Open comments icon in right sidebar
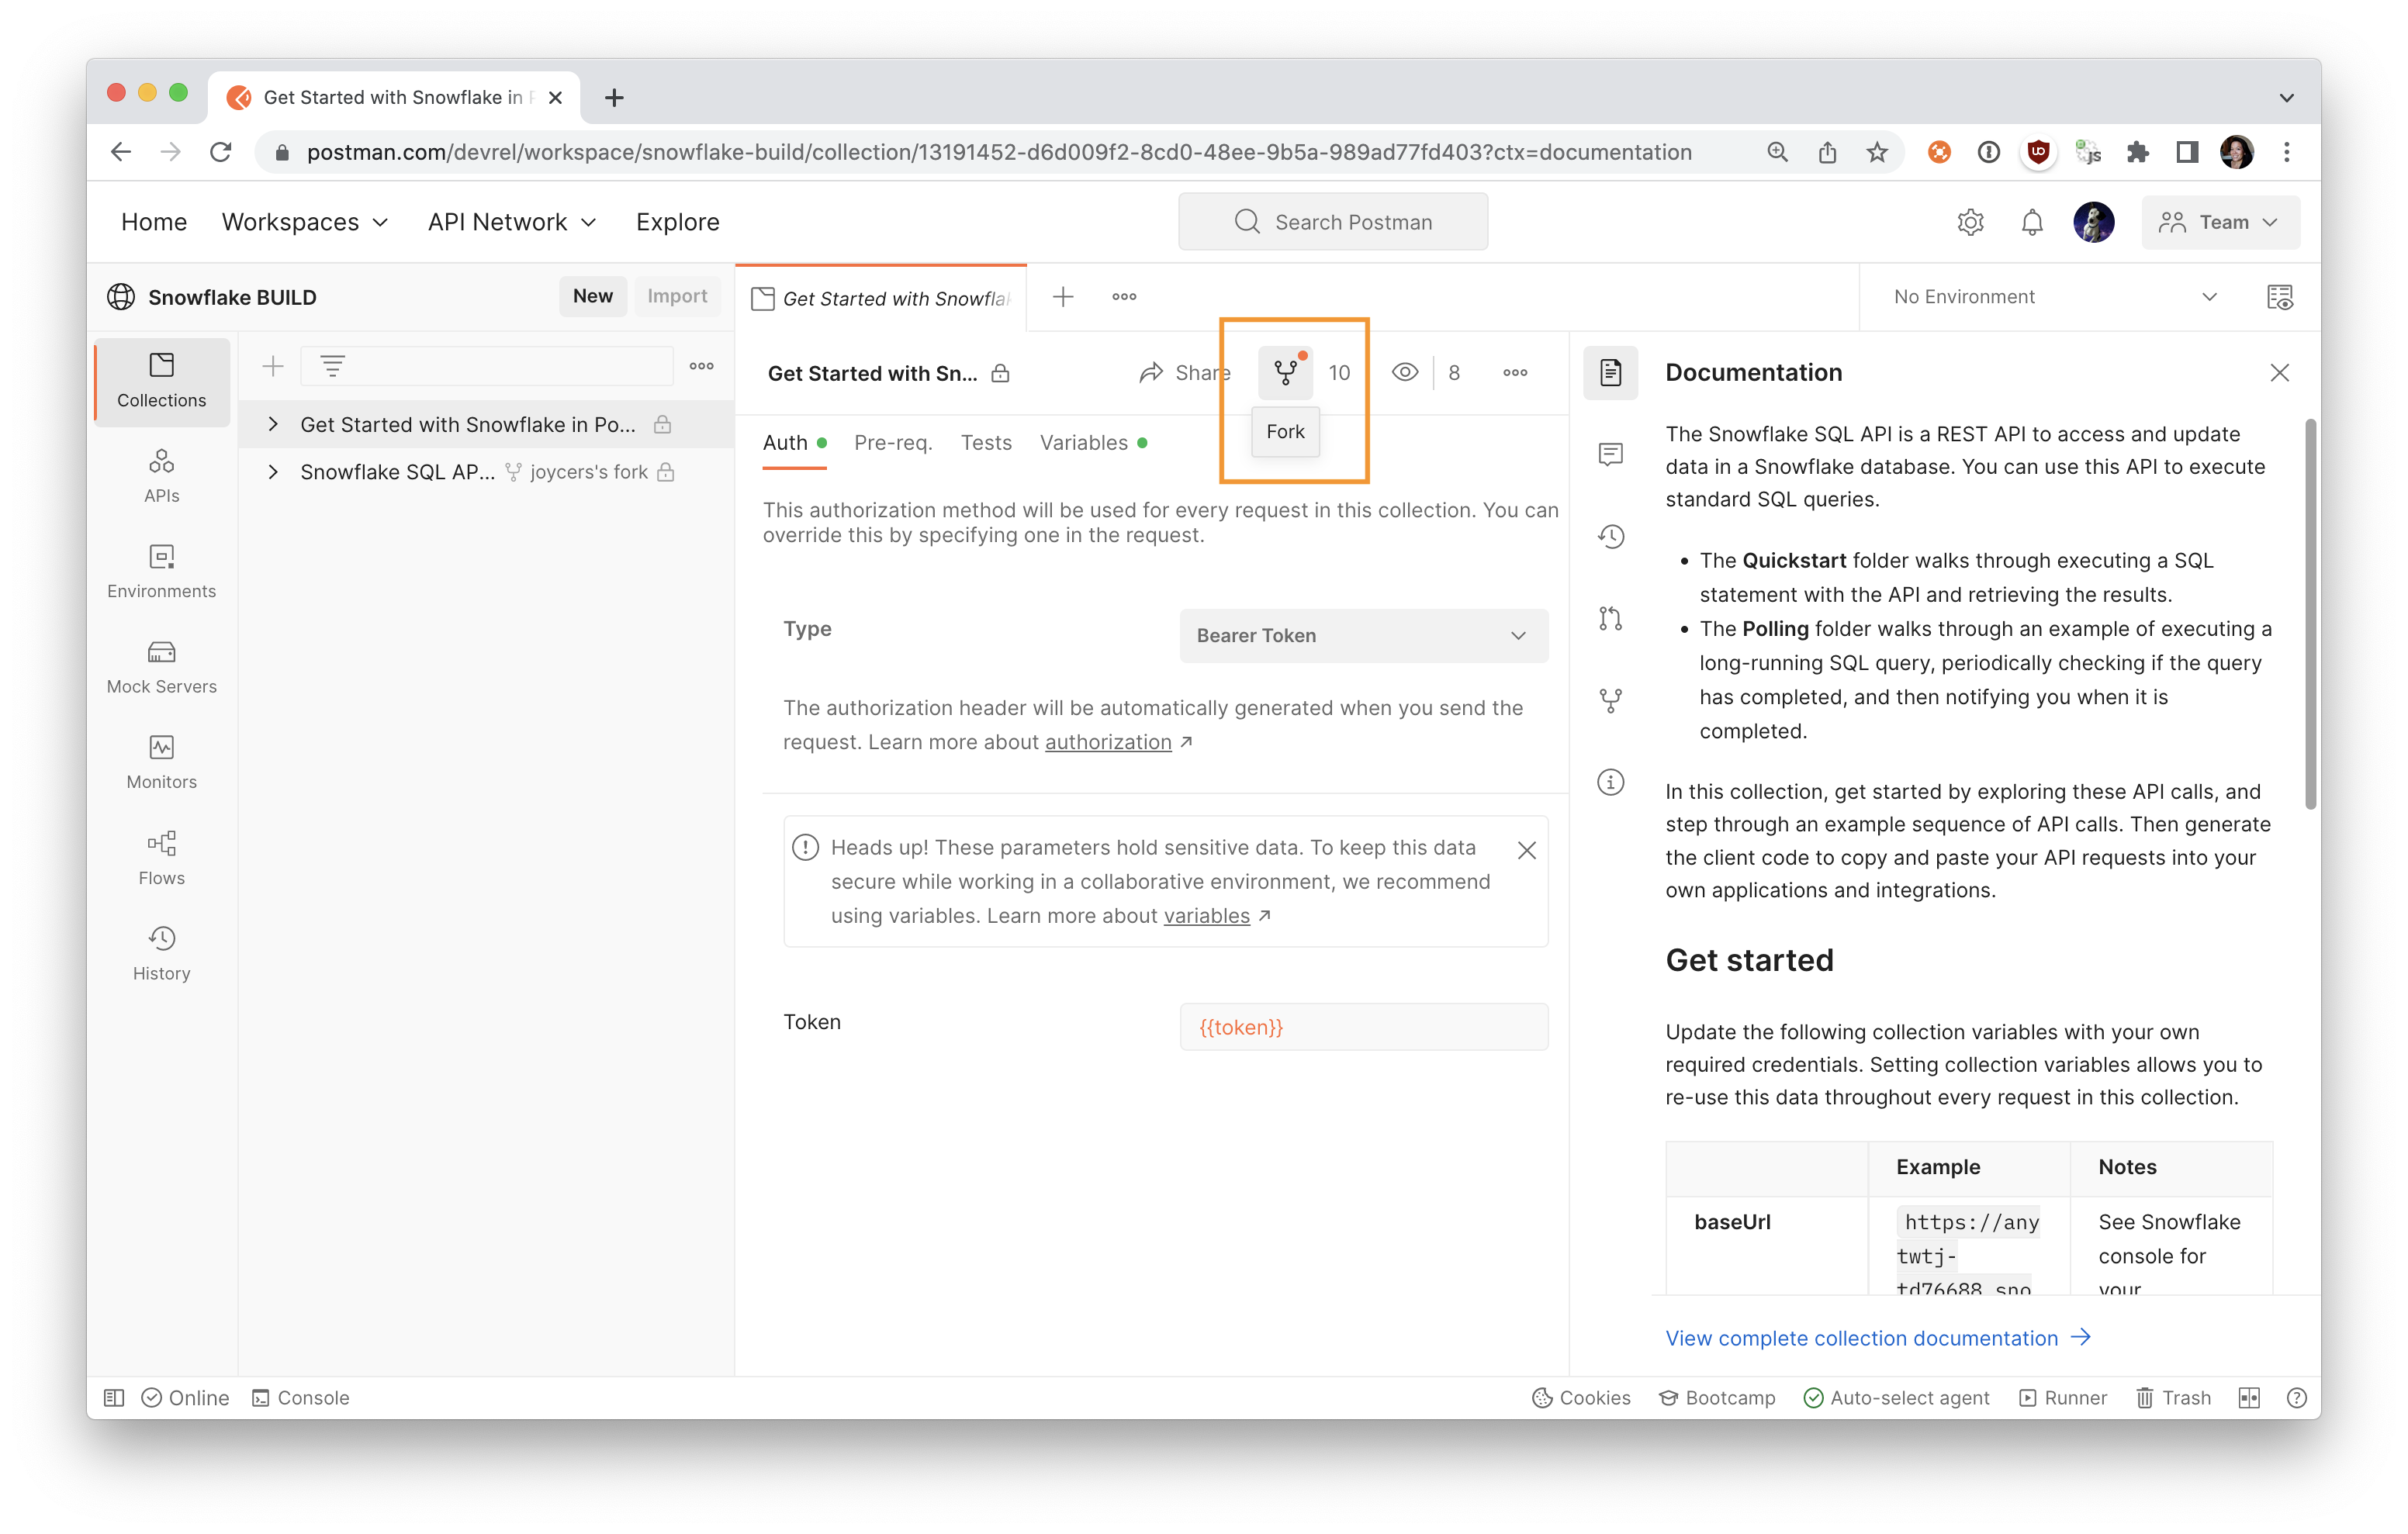This screenshot has height=1534, width=2408. pyautogui.click(x=1610, y=455)
